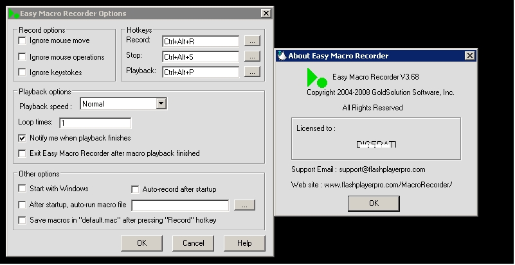Open the Playback speed dropdown
515x265 pixels.
[161, 104]
